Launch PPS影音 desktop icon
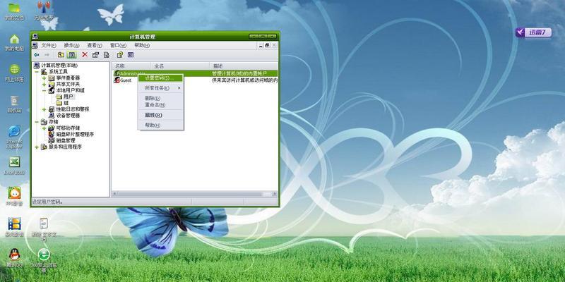Screen dimensions: 565x282 click(14, 197)
